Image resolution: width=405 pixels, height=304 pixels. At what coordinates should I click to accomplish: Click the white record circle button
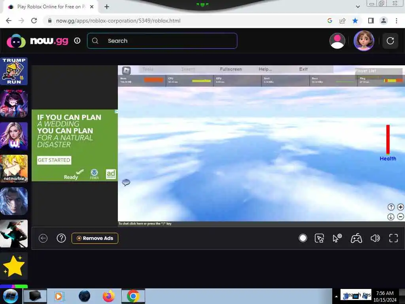tap(303, 238)
